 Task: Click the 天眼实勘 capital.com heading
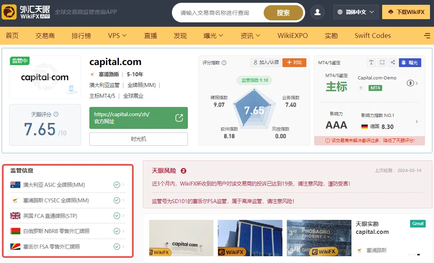tap(372, 228)
